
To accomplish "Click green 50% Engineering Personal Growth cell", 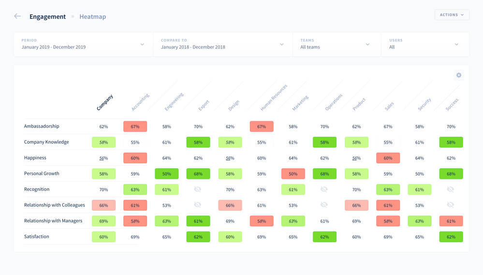I will [167, 174].
